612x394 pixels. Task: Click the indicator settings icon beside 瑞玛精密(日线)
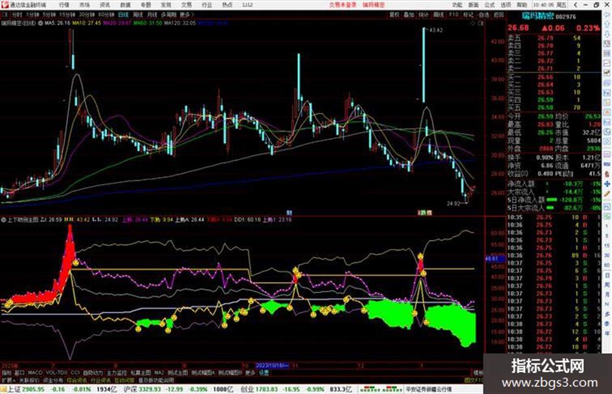(x=40, y=23)
